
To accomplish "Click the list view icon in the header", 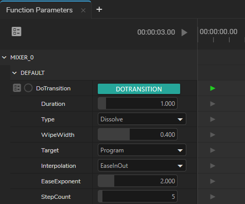I will pos(16,32).
